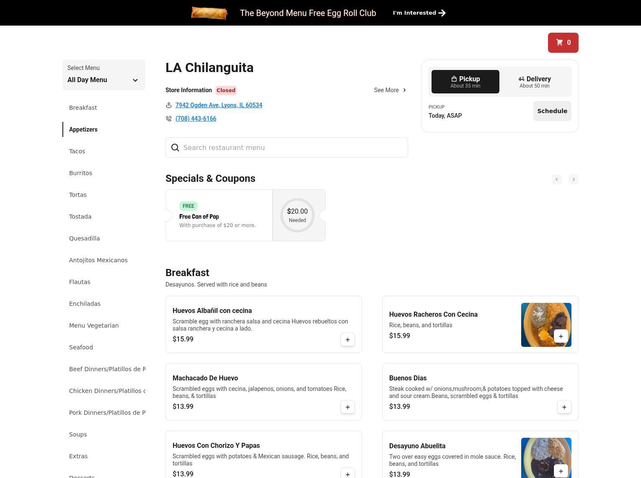The width and height of the screenshot is (641, 478).
Task: Click the Search restaurant menu field
Action: click(x=293, y=148)
